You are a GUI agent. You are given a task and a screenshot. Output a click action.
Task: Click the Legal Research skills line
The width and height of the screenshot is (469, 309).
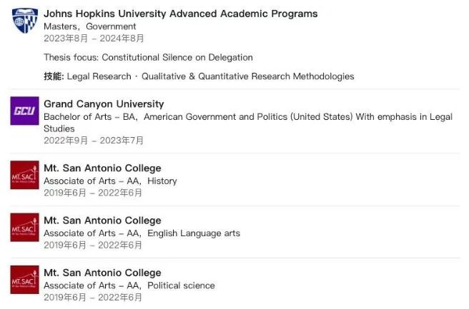click(199, 76)
